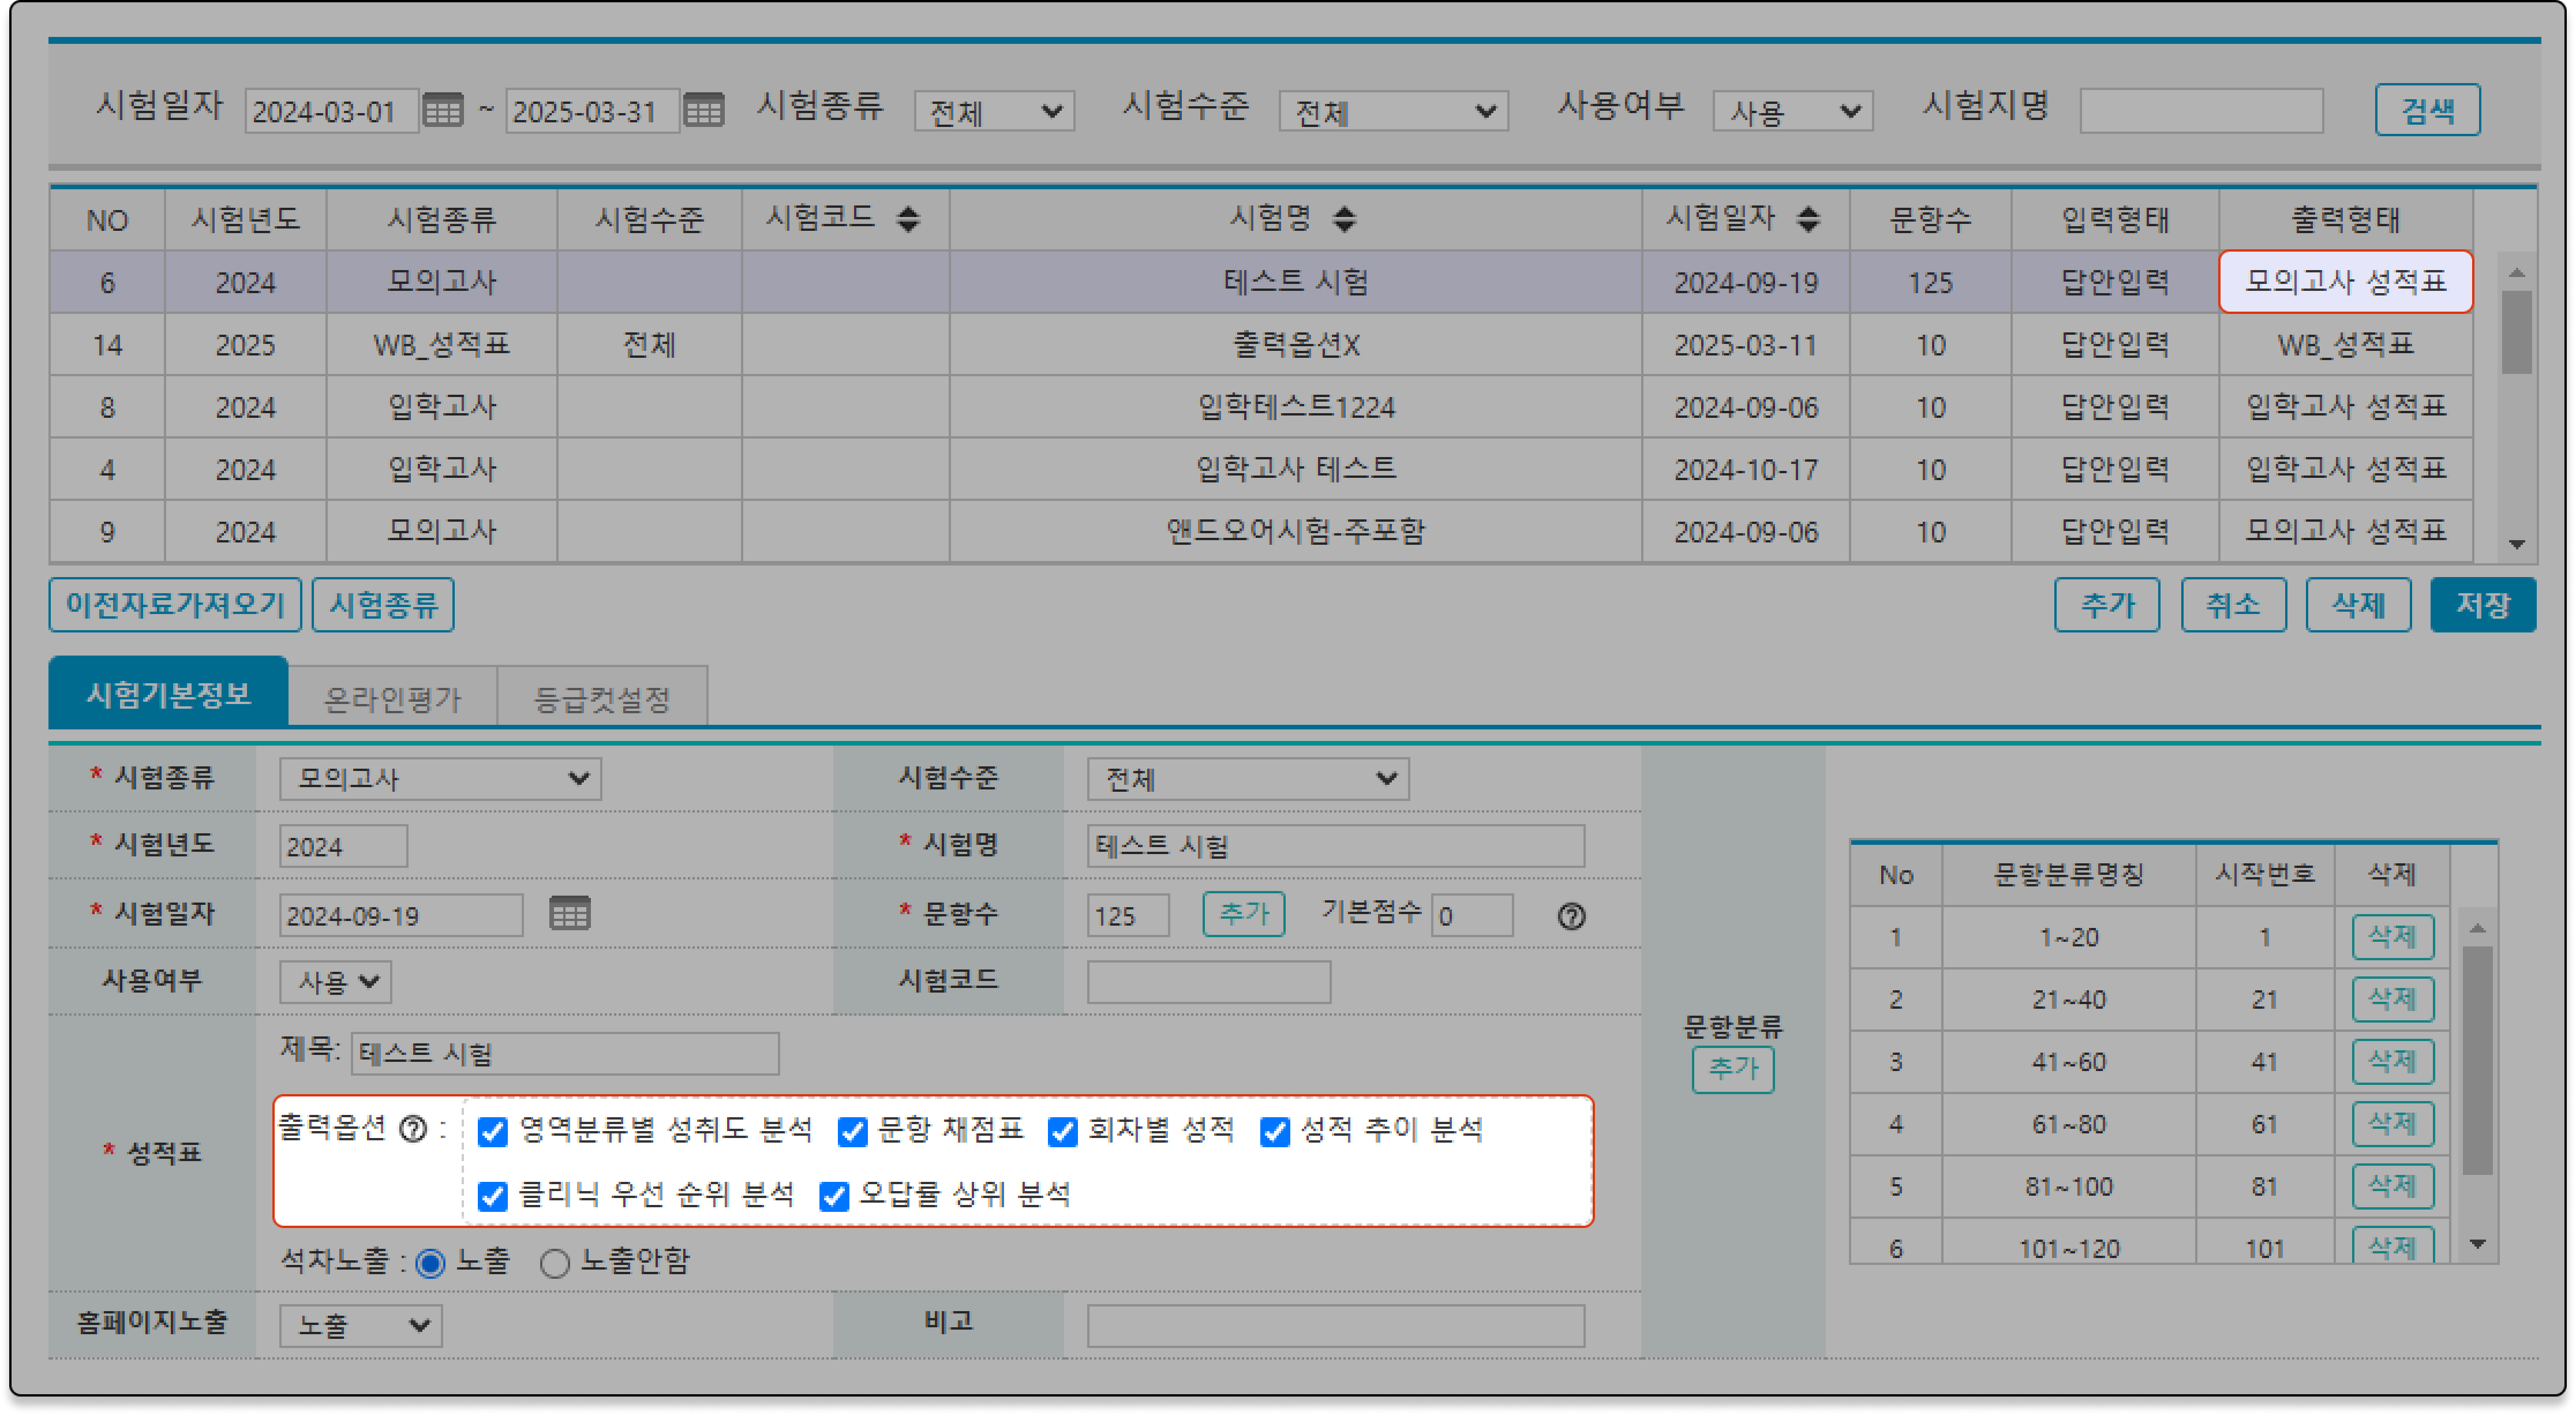This screenshot has width=2576, height=1415.
Task: Open the start date calendar picker icon
Action: click(442, 110)
